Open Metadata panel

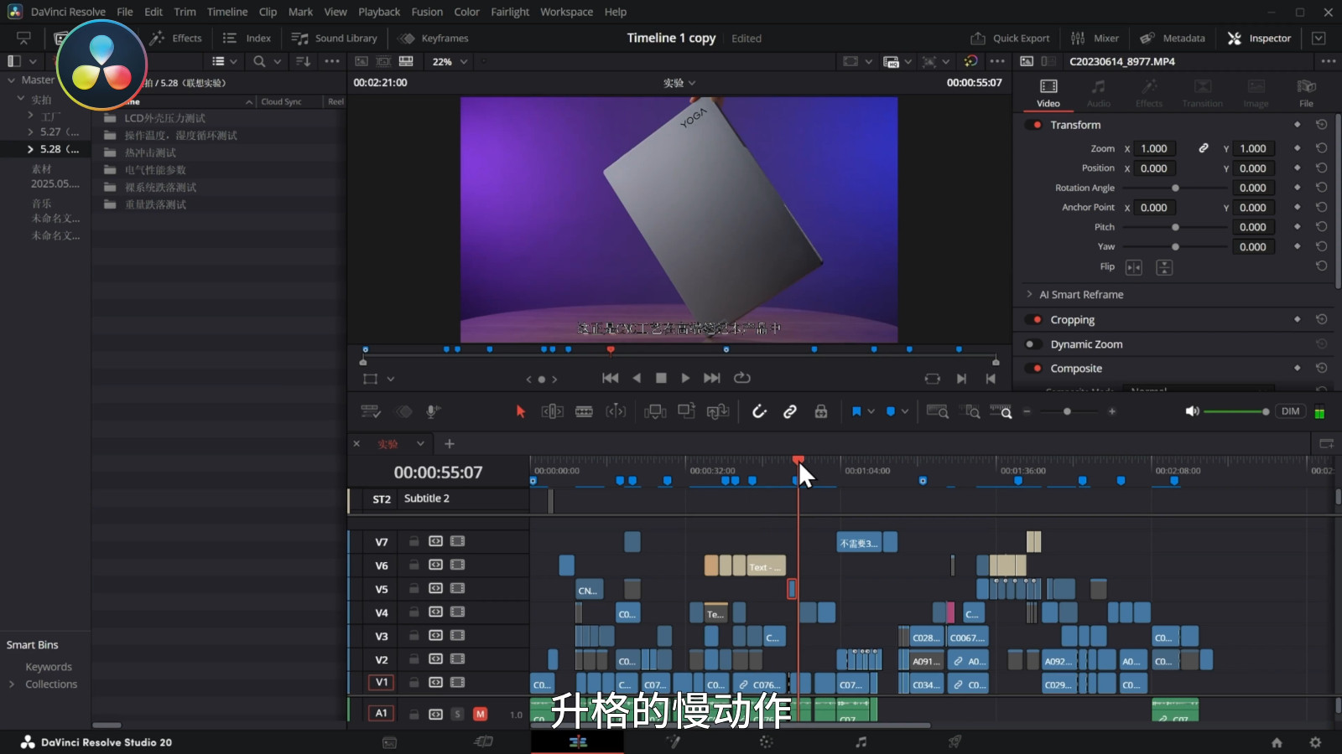1173,39
